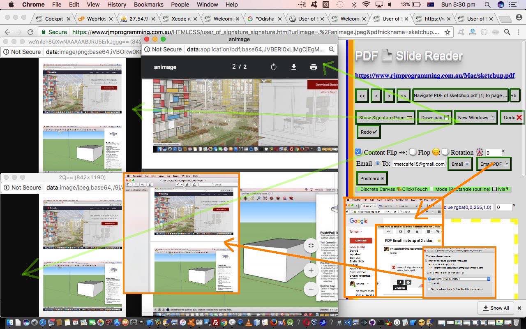Screen dimensions: 526x329
Task: Open the Apple menu
Action: (11, 5)
